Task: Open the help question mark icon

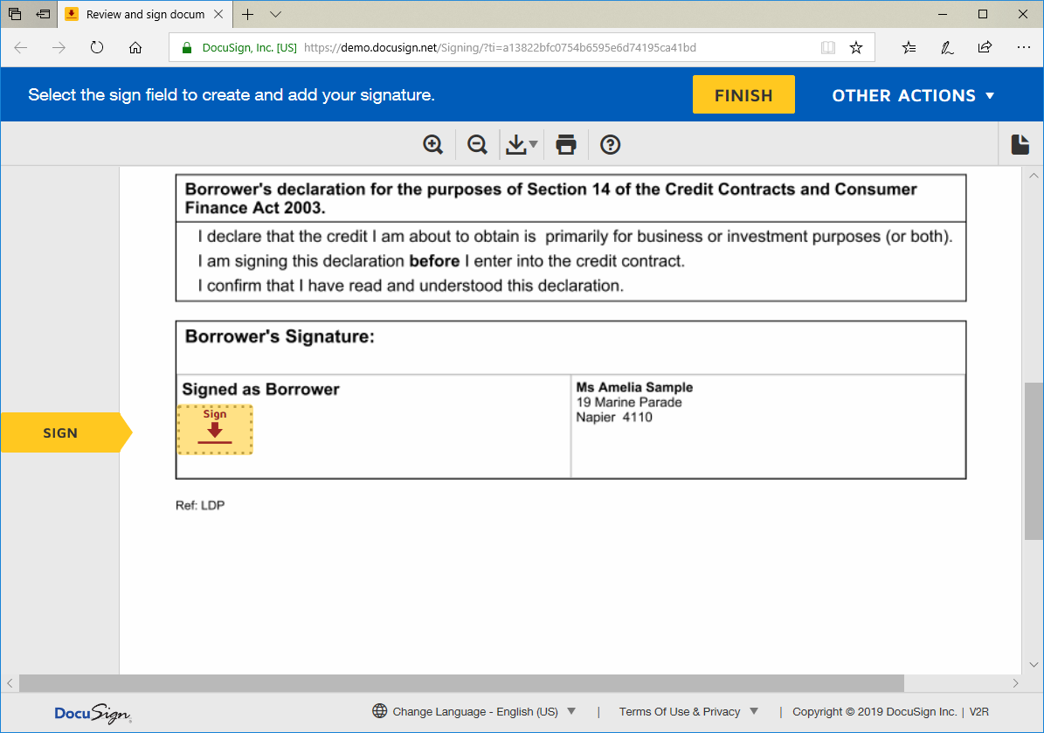Action: pos(611,145)
